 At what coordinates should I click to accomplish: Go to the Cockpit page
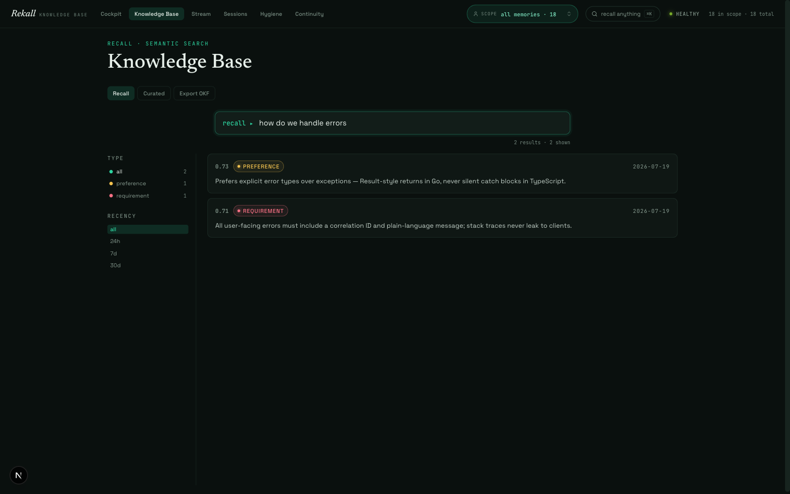point(111,14)
